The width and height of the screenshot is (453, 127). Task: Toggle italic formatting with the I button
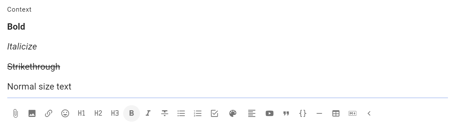148,113
